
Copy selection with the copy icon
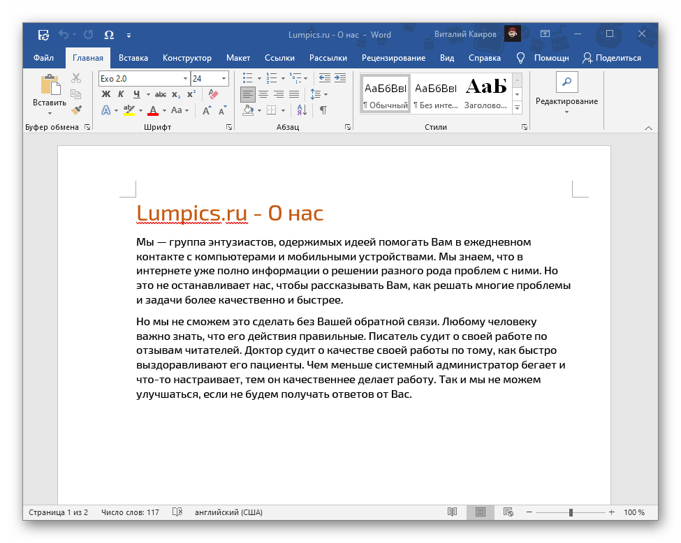pos(76,94)
